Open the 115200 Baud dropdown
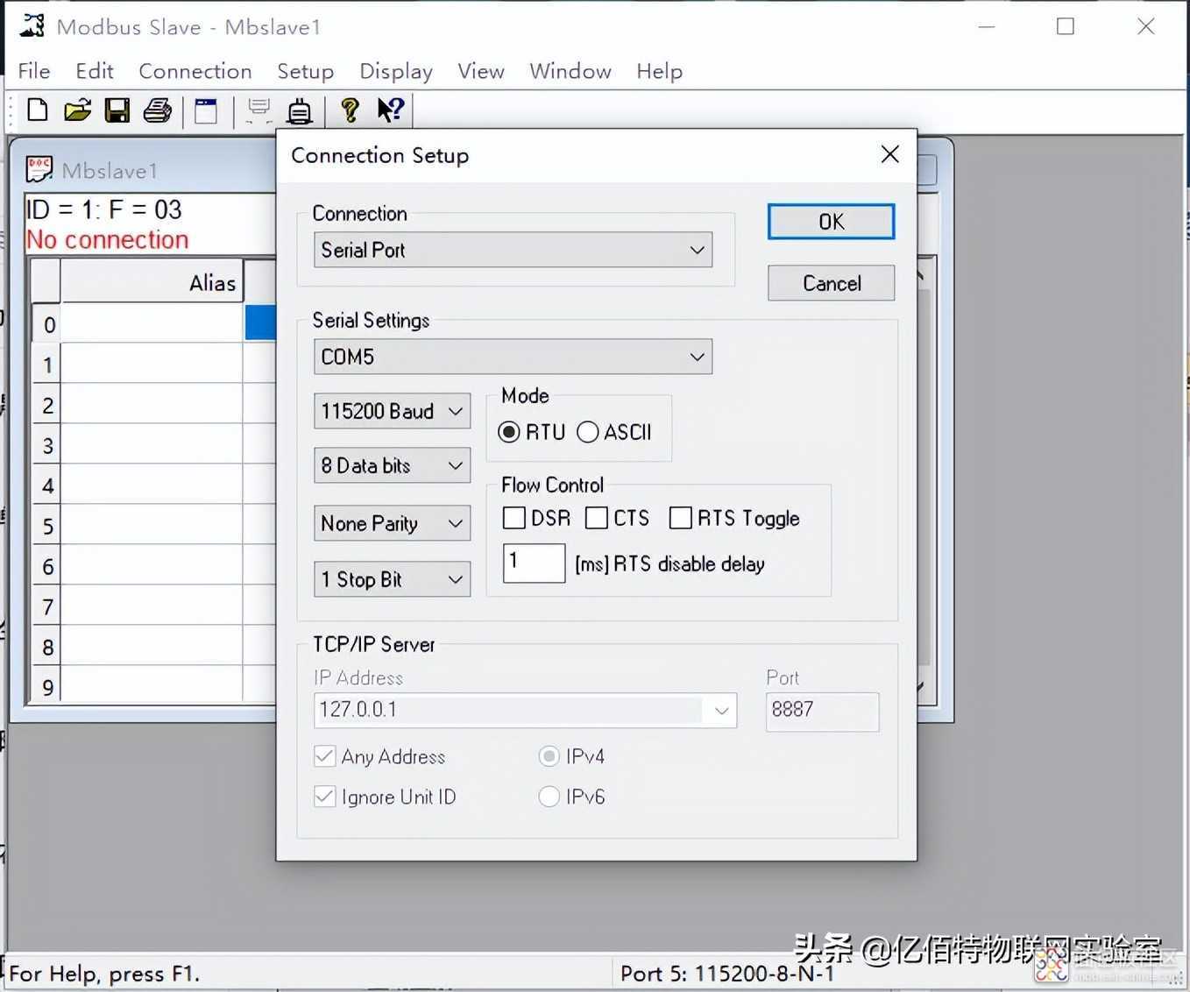The height and width of the screenshot is (992, 1190). (x=392, y=411)
